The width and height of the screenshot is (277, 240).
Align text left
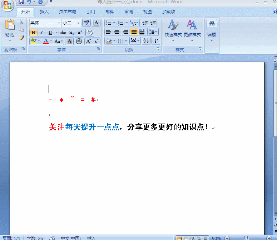(x=108, y=32)
